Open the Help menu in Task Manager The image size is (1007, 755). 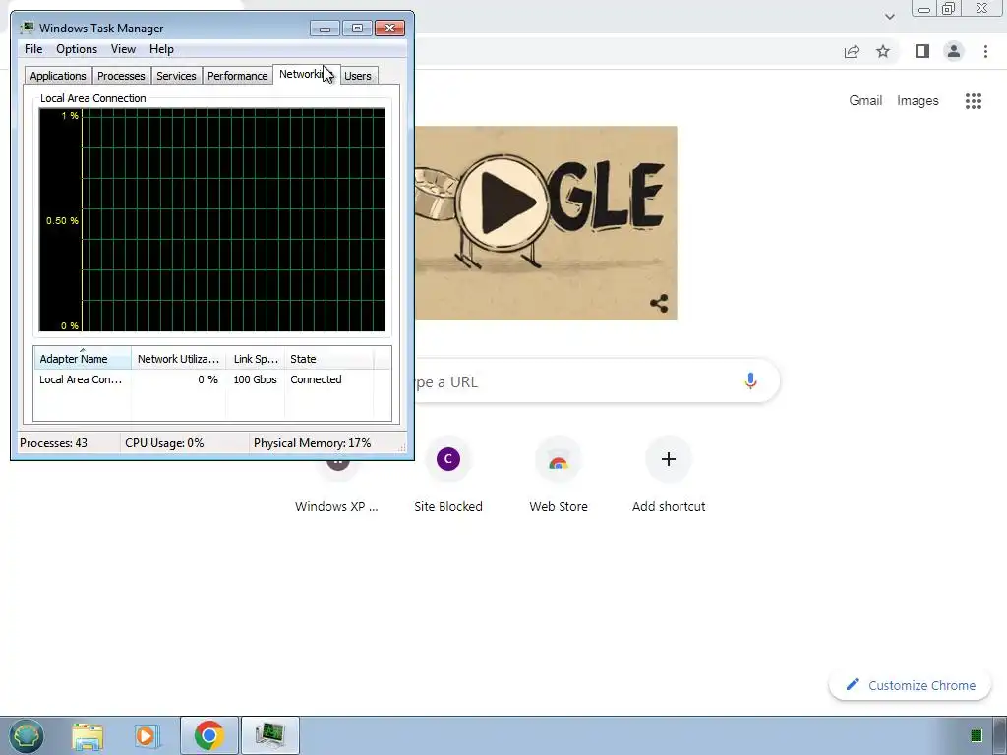tap(161, 49)
